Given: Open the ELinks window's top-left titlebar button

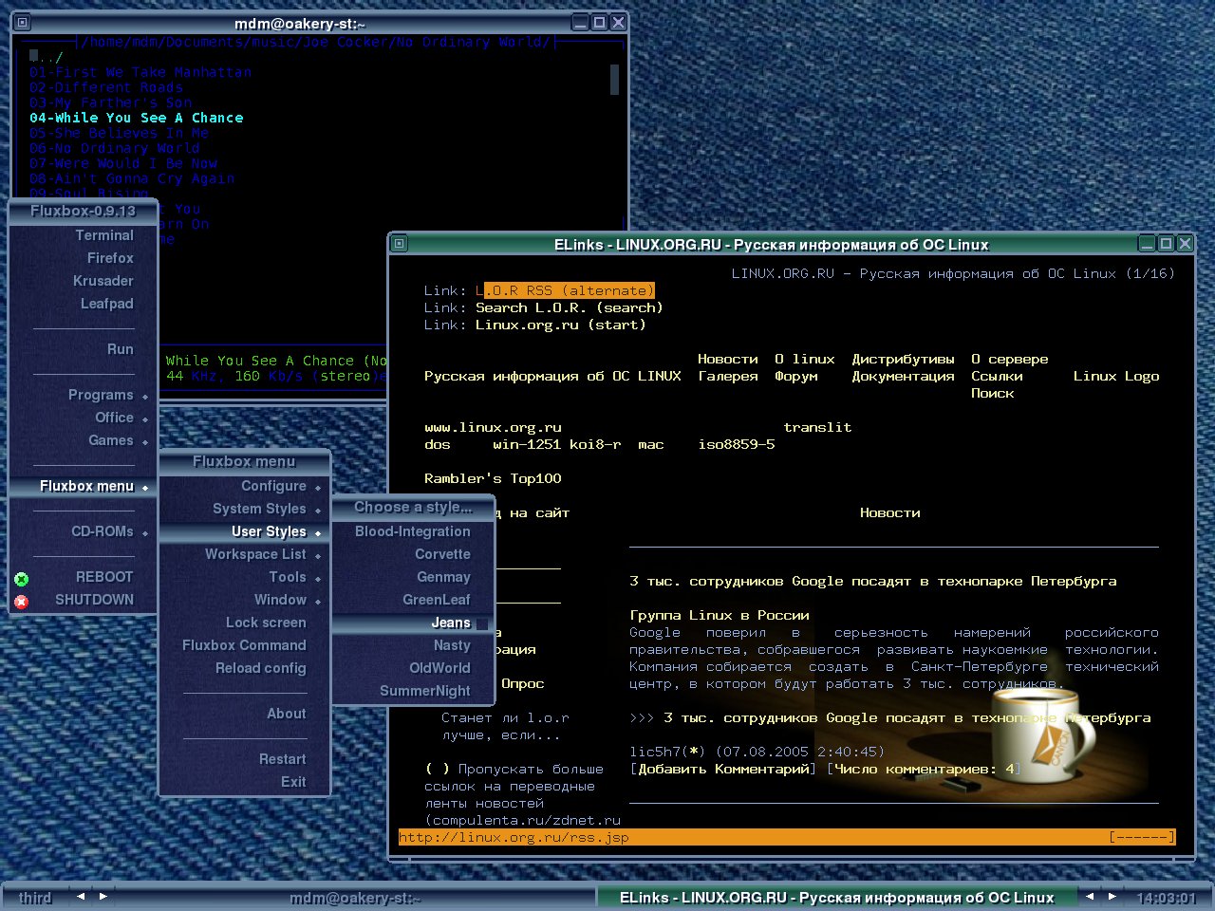Looking at the screenshot, I should tap(400, 244).
